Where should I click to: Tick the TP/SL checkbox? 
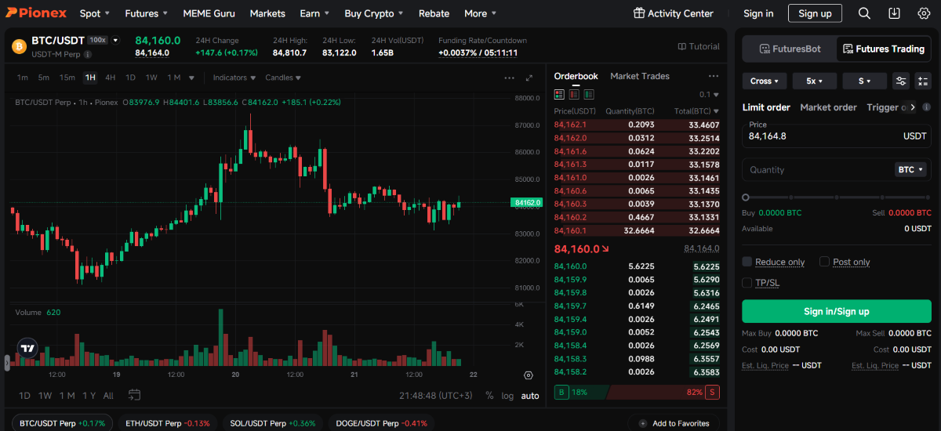tap(747, 282)
